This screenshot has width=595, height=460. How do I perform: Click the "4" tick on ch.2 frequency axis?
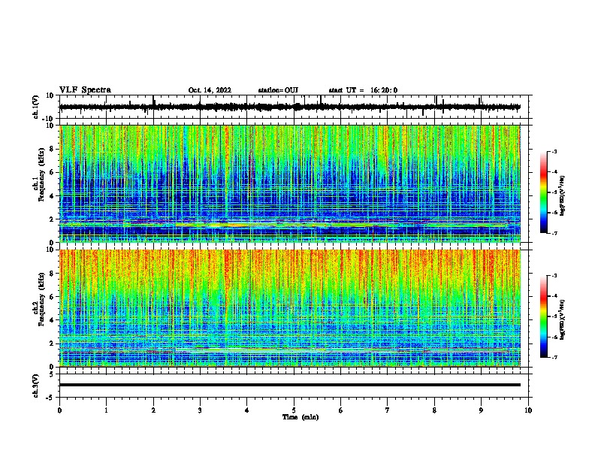(x=52, y=320)
